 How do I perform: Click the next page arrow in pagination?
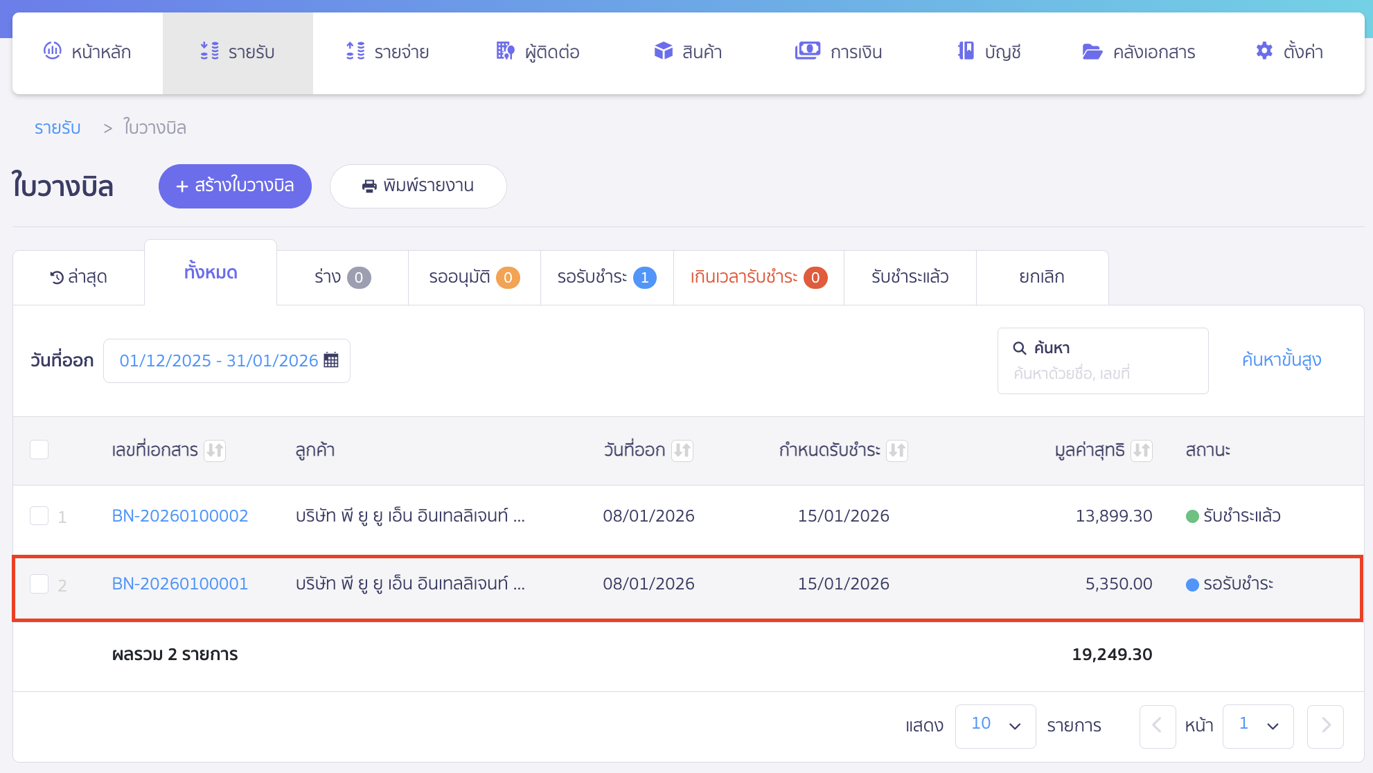[x=1325, y=726]
